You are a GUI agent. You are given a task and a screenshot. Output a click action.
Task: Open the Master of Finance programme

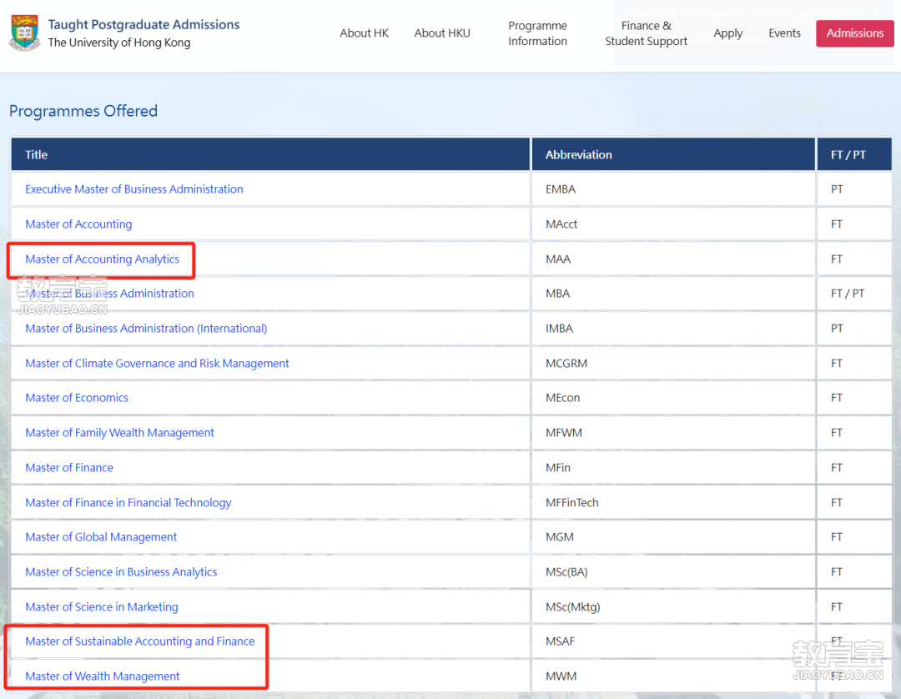coord(69,468)
